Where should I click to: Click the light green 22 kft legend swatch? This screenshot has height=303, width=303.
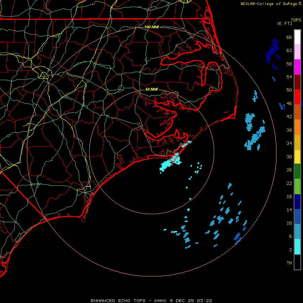(x=297, y=187)
